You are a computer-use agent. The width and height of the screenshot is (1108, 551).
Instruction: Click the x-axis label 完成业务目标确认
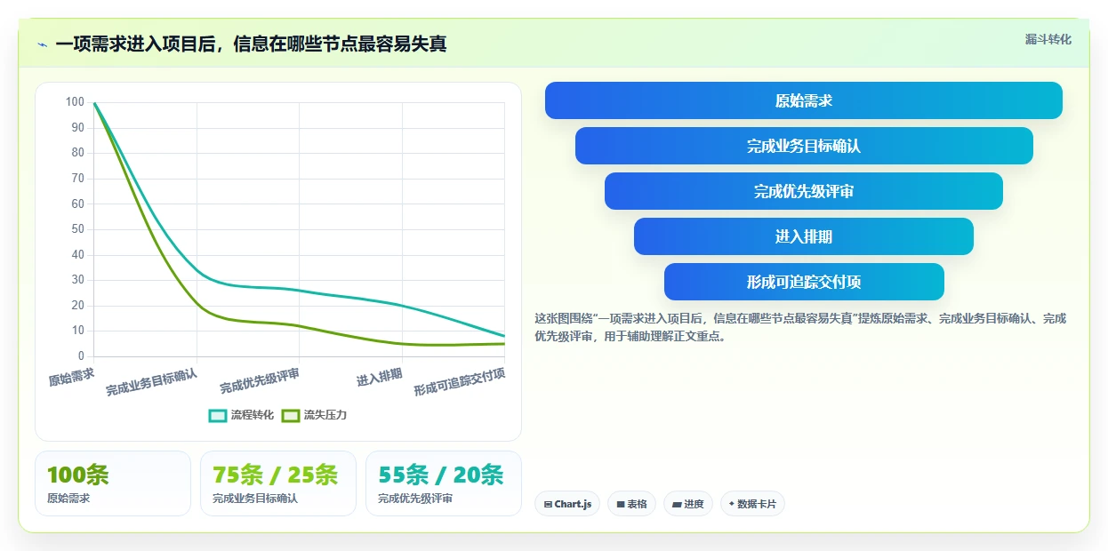(x=151, y=382)
